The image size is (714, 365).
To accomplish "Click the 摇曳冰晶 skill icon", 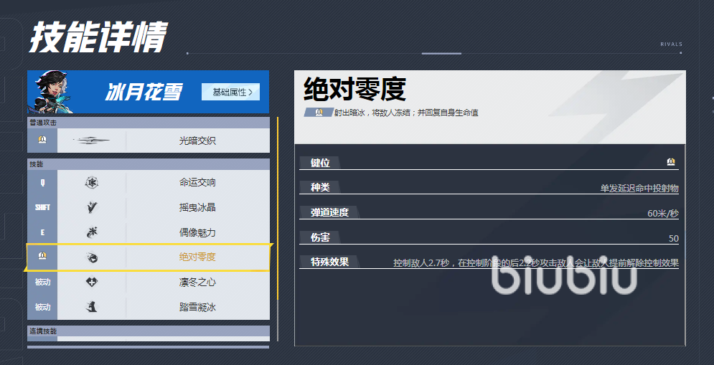I will [x=91, y=208].
